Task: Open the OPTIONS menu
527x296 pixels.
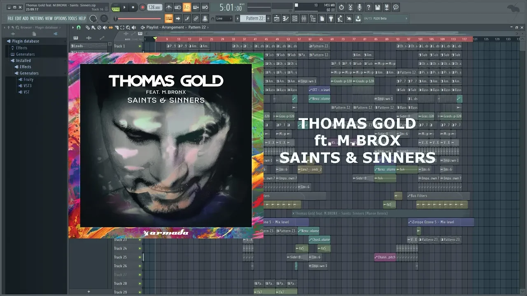Action: coord(60,18)
